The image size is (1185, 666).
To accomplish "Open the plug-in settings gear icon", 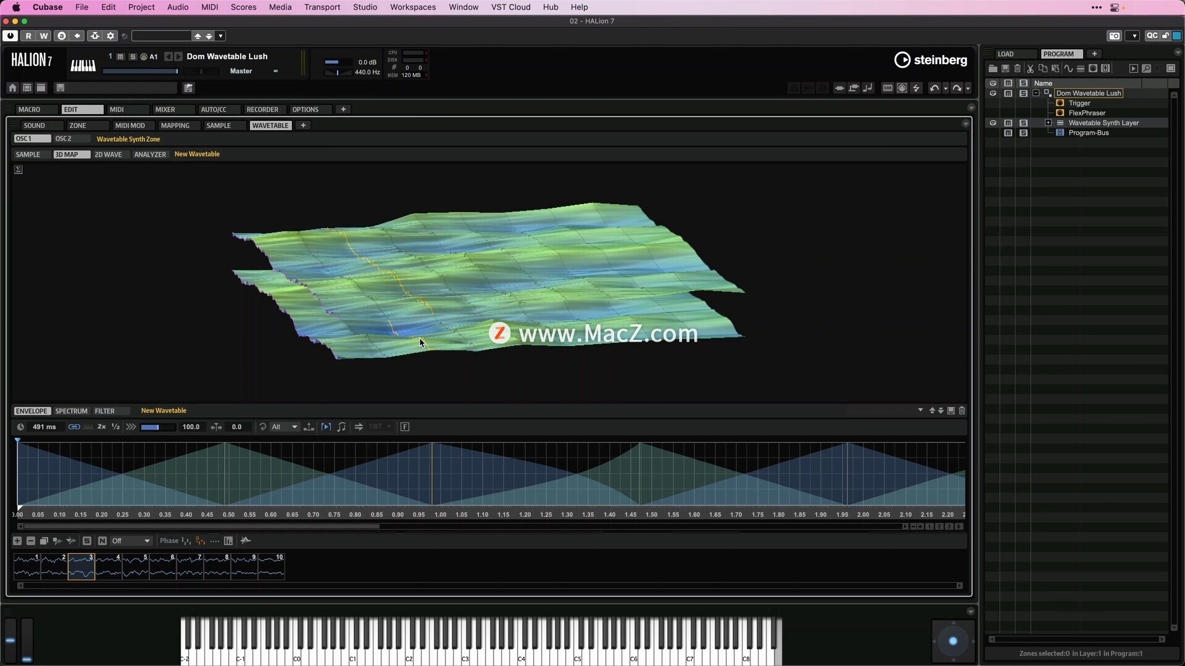I will pos(110,36).
